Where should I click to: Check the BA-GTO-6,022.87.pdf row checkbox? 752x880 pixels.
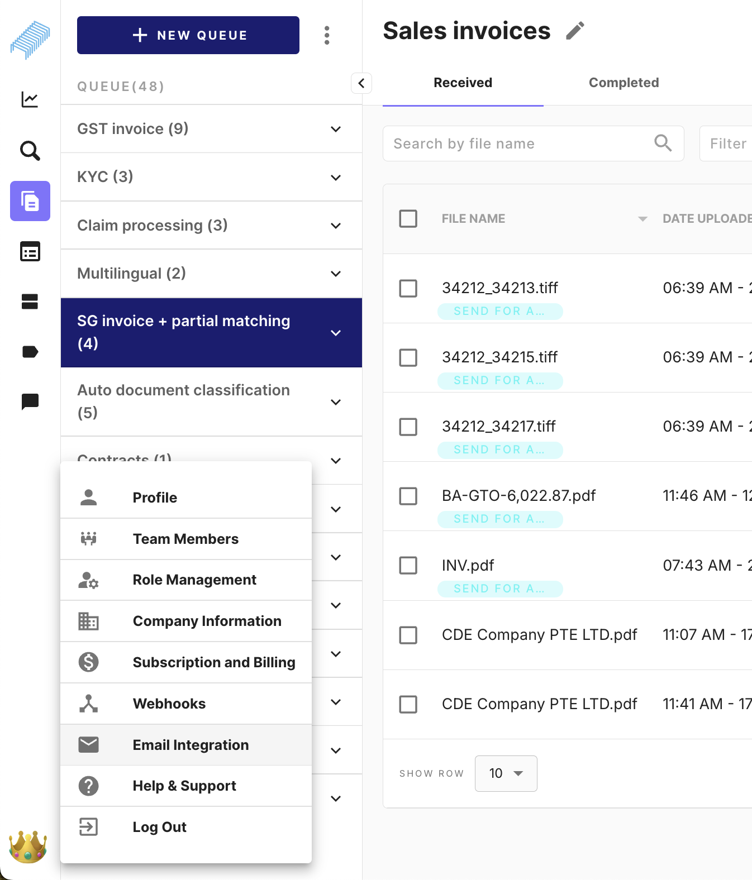[x=408, y=496]
